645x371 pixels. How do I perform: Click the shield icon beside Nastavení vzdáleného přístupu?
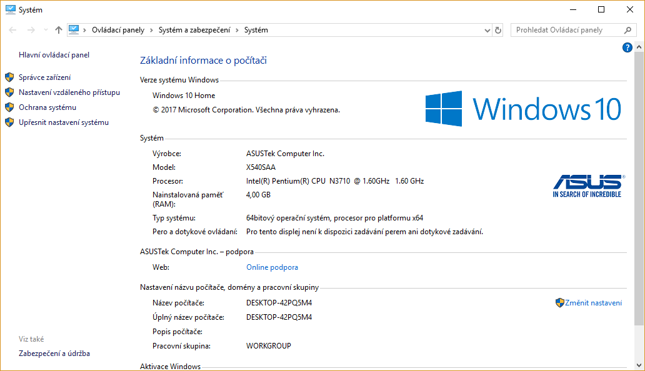[9, 92]
